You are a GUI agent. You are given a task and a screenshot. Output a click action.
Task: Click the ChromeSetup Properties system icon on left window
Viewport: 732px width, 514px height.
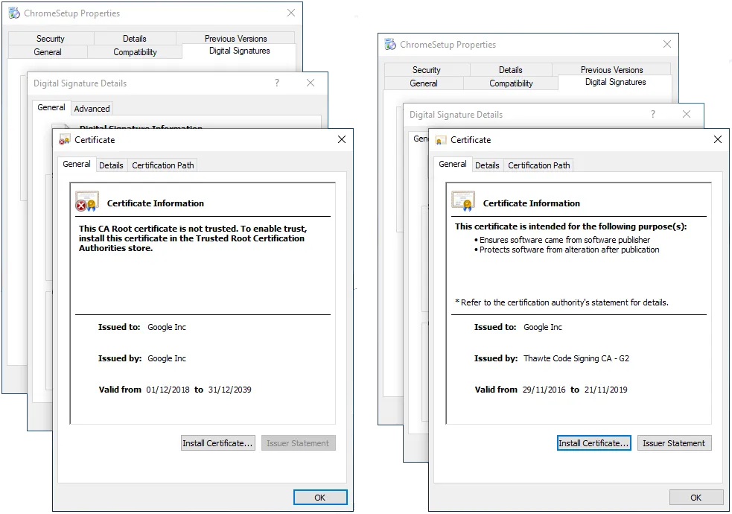point(15,13)
